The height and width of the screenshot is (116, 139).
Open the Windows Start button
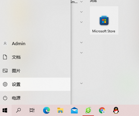5,110
